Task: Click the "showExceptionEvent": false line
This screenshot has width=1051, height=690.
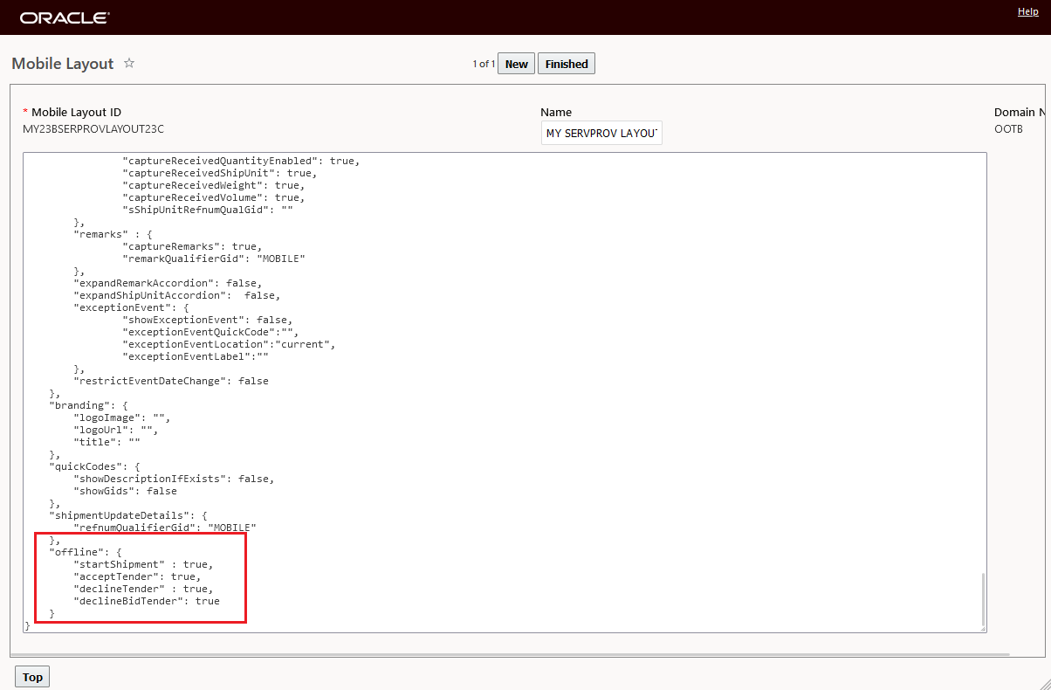Action: click(208, 320)
